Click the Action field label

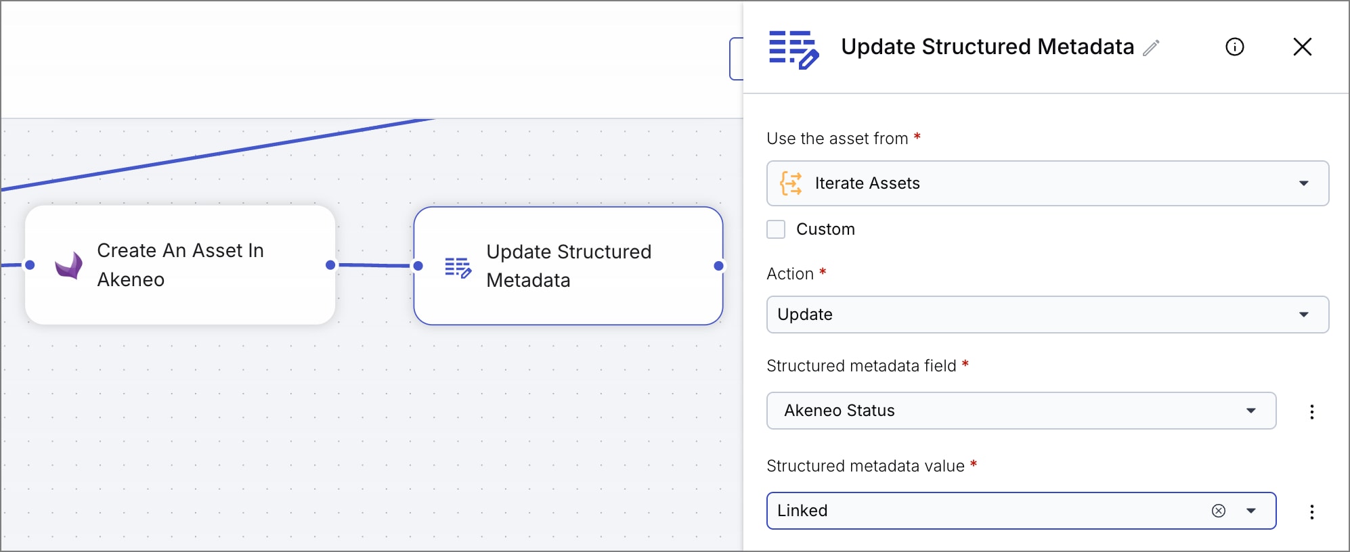click(790, 274)
